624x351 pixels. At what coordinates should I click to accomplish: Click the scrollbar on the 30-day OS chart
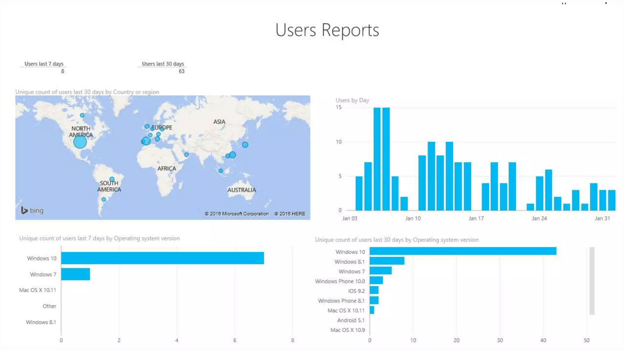[592, 281]
